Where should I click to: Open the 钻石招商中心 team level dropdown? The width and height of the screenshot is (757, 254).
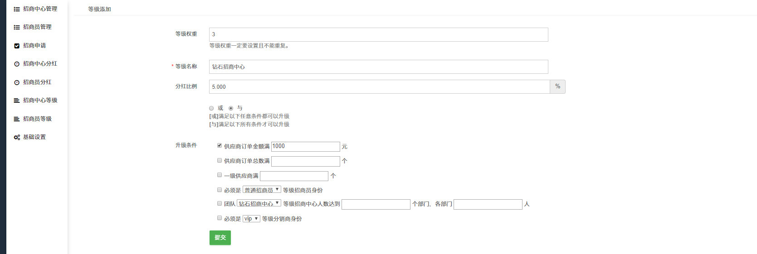point(259,203)
